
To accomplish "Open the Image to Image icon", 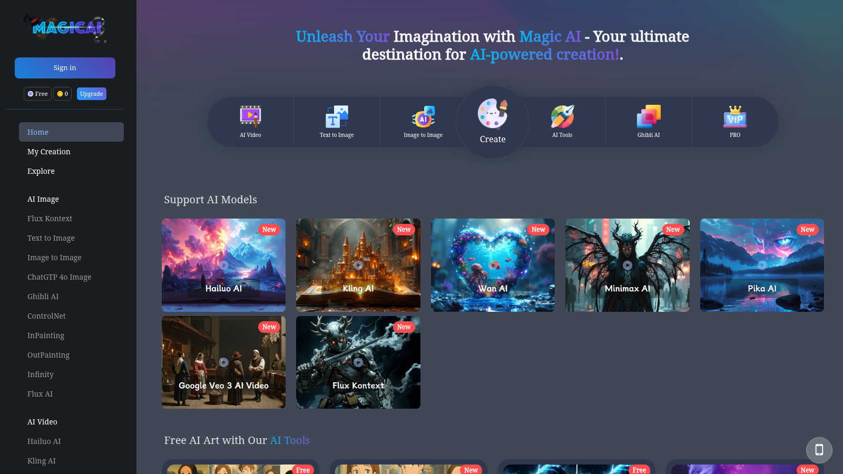I will [x=423, y=117].
